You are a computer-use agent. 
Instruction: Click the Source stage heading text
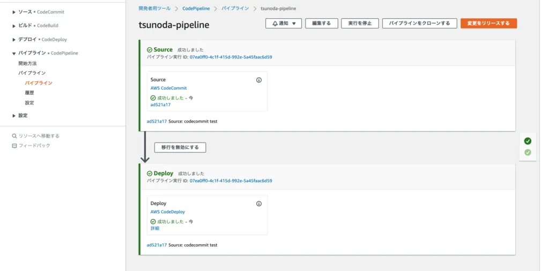point(163,50)
